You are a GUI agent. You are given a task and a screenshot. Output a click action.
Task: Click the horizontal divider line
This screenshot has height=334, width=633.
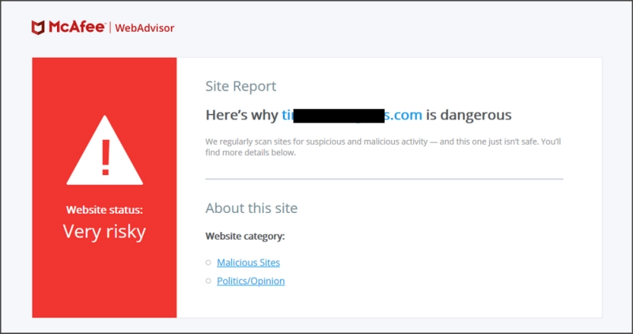pyautogui.click(x=385, y=179)
